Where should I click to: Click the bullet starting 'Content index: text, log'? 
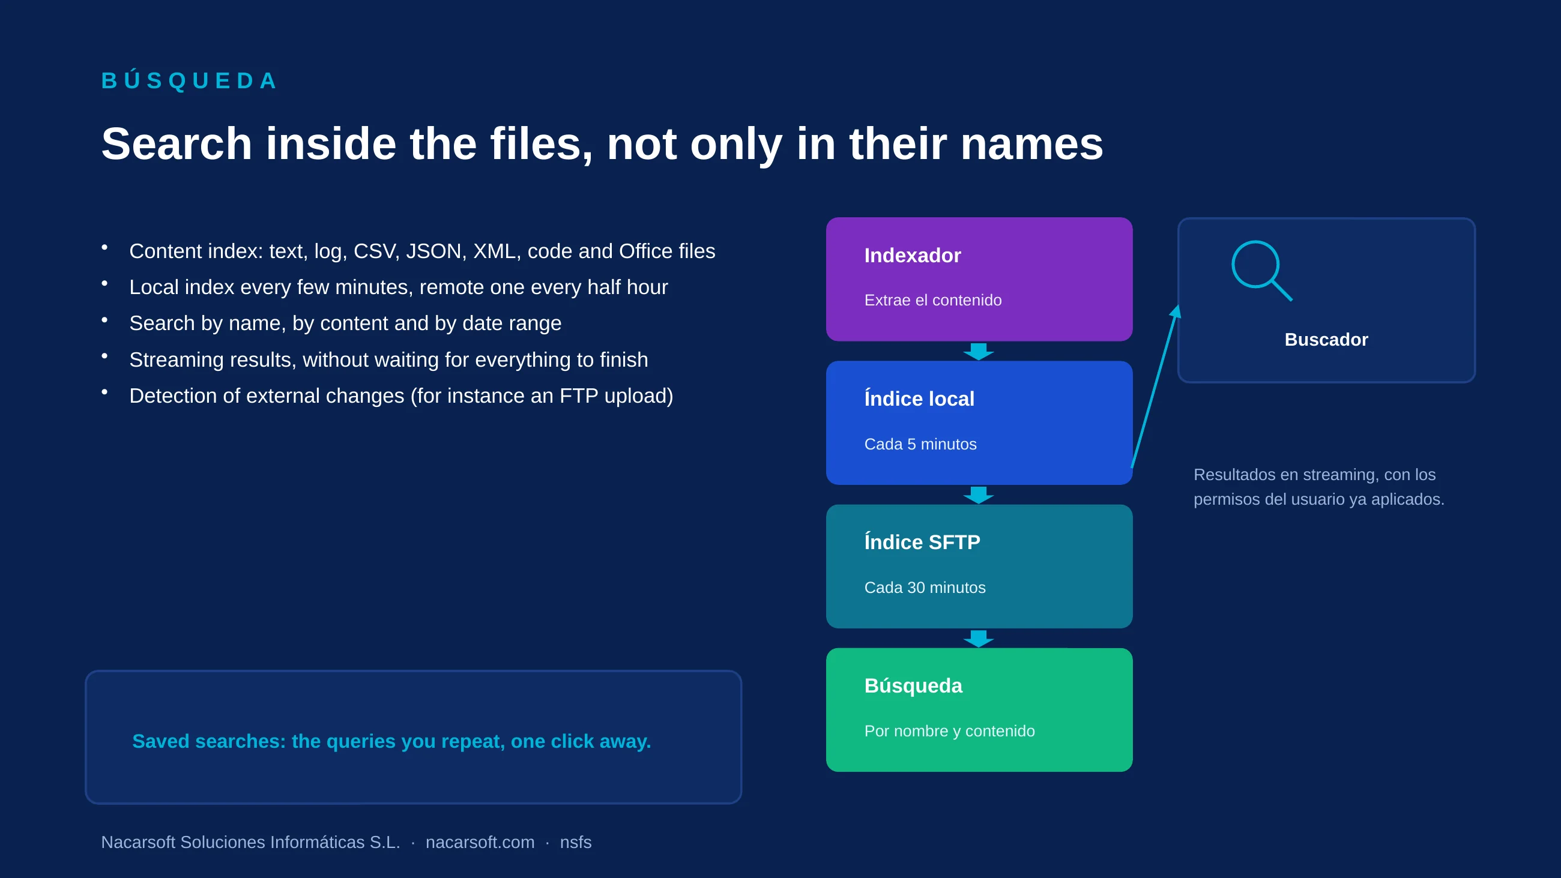point(422,251)
